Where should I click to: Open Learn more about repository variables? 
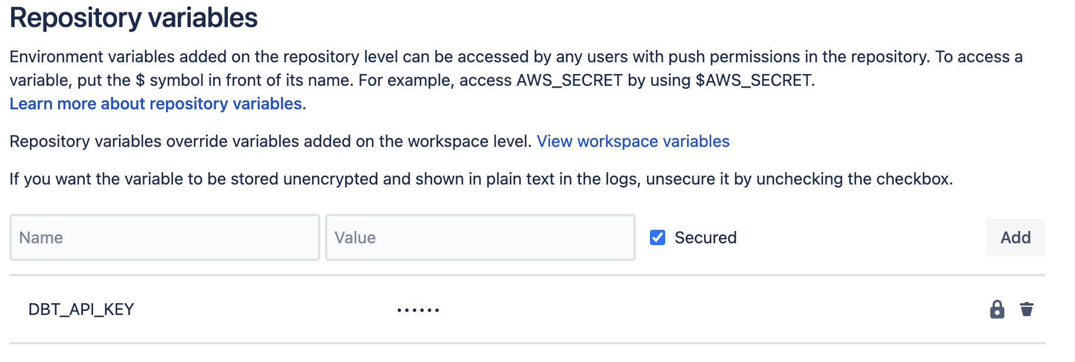(155, 103)
